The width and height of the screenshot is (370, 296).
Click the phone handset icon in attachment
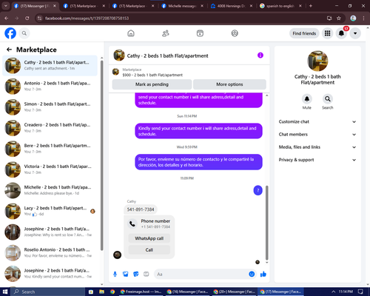tap(132, 223)
